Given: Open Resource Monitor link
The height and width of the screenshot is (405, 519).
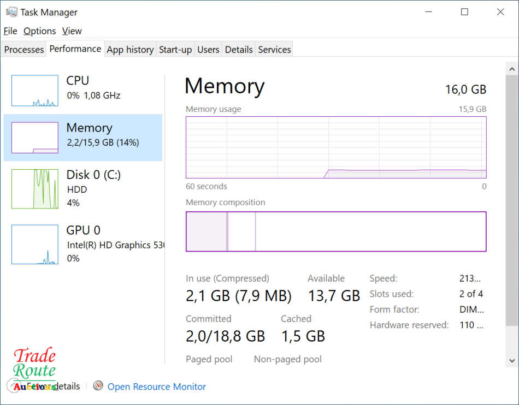Looking at the screenshot, I should 157,386.
